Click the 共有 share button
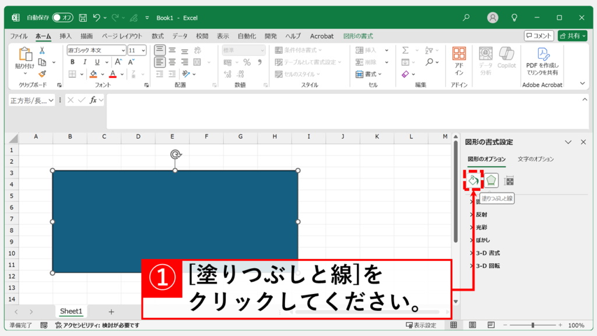The image size is (597, 336). coord(572,36)
